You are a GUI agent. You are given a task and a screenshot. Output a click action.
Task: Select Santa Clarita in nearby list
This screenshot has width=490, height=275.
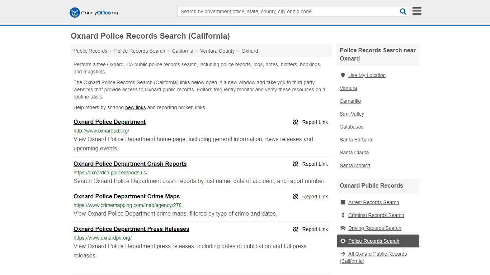[354, 153]
